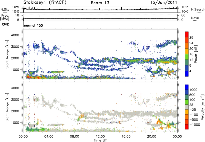Click the '16:00' time axis label
The height and width of the screenshot is (142, 205).
[x=126, y=137]
